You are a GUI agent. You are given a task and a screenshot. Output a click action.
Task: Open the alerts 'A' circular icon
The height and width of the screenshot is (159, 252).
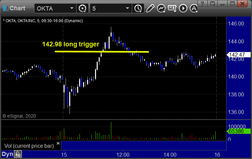click(193, 8)
